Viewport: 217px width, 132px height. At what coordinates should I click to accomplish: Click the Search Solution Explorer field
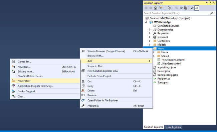177,13
